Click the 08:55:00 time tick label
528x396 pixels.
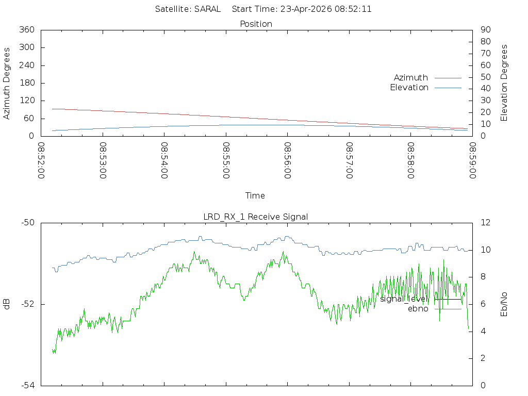pyautogui.click(x=226, y=160)
